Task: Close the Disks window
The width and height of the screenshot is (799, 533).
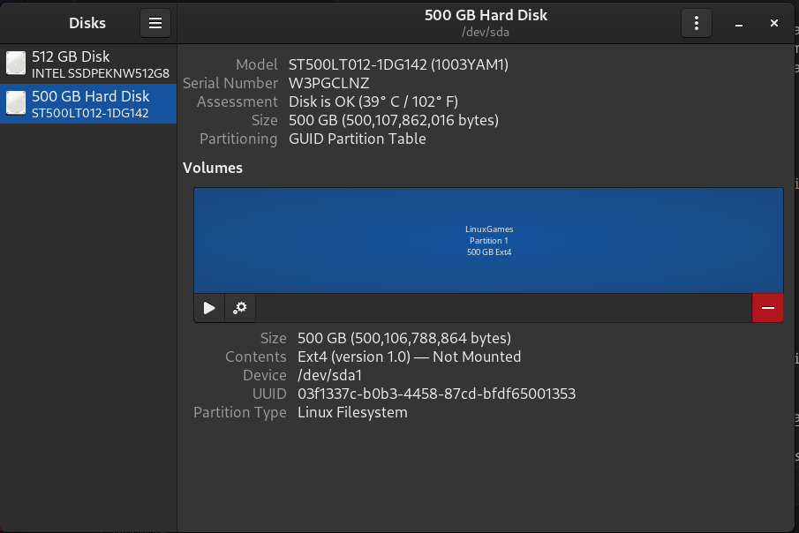Action: tap(774, 24)
